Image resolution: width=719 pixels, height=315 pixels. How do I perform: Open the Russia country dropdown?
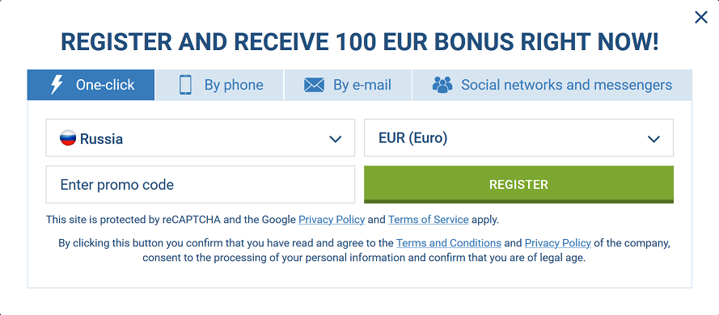click(201, 138)
